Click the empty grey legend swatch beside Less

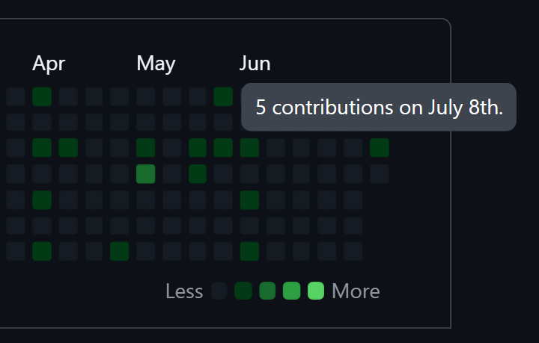pos(219,291)
